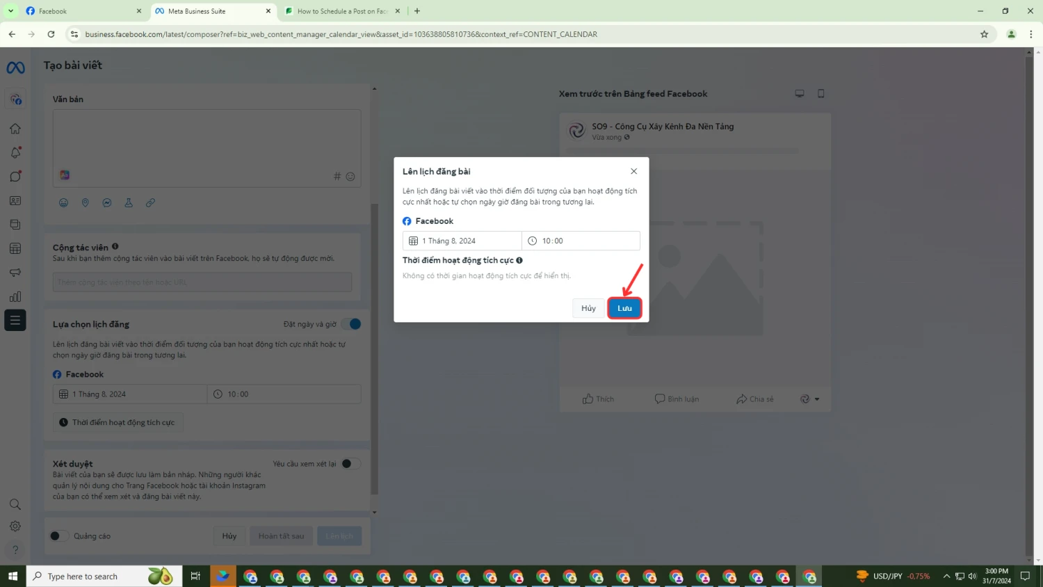Viewport: 1043px width, 587px height.
Task: Go back using browser back arrow
Action: (12, 34)
